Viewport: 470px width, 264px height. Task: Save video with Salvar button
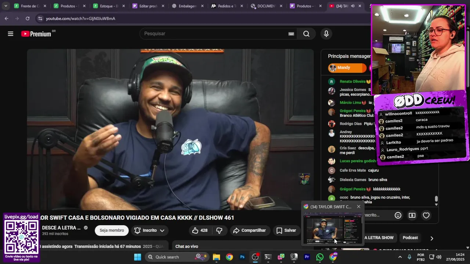[286, 230]
